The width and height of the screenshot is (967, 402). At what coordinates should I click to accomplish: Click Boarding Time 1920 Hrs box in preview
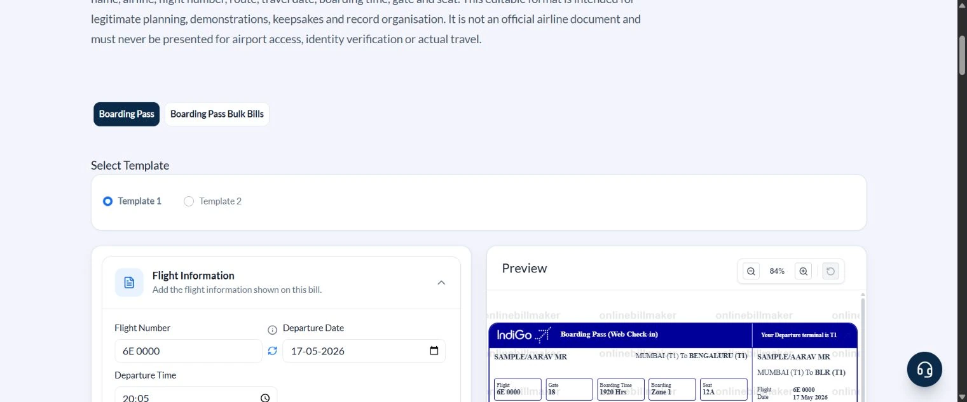(x=621, y=389)
